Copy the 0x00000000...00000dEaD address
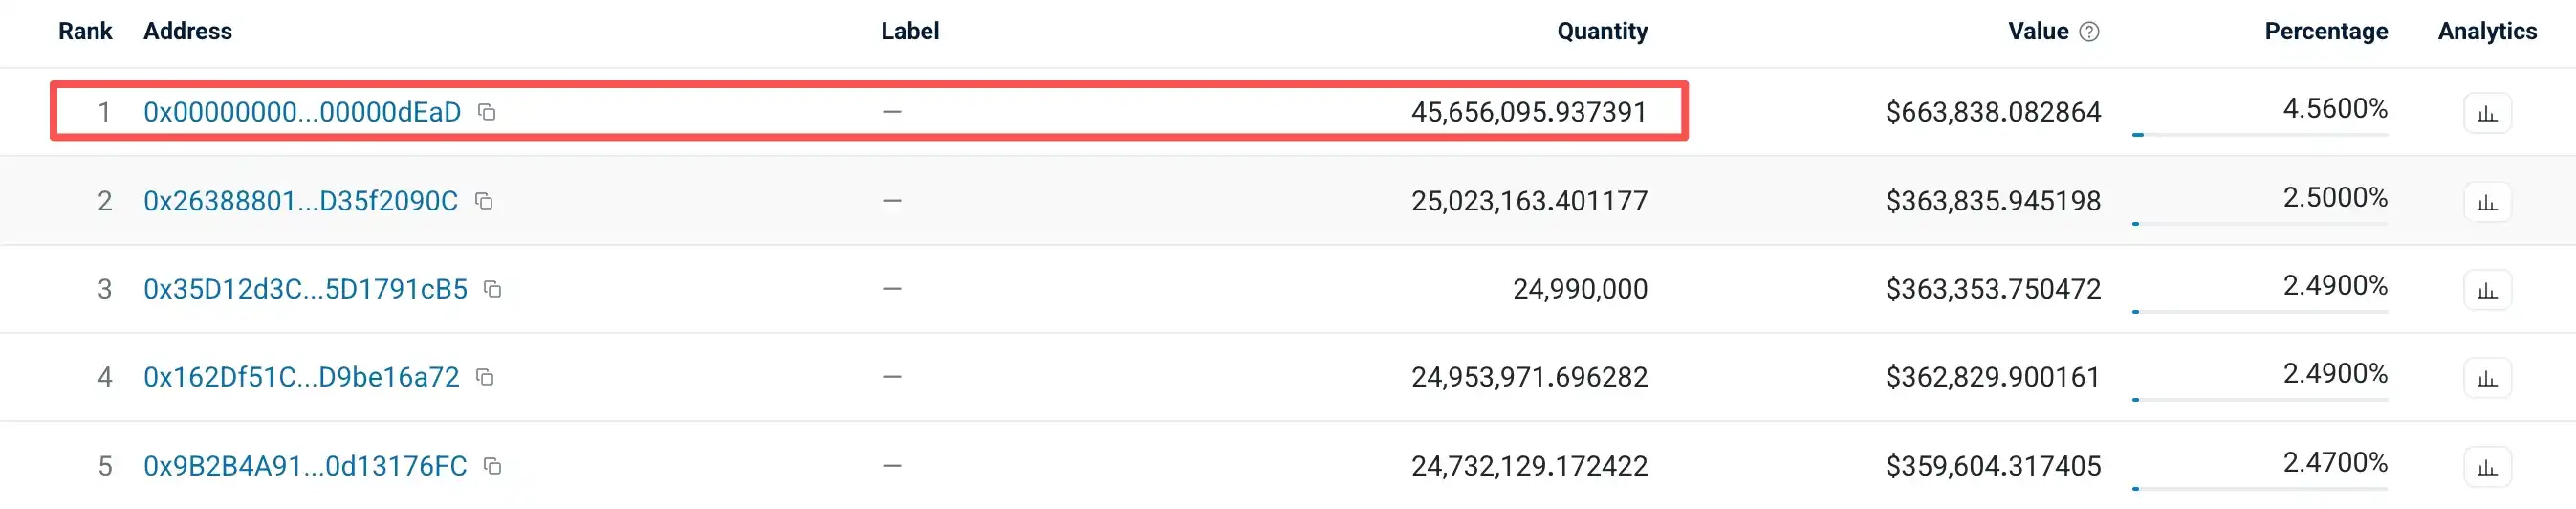Image resolution: width=2576 pixels, height=509 pixels. (x=487, y=112)
